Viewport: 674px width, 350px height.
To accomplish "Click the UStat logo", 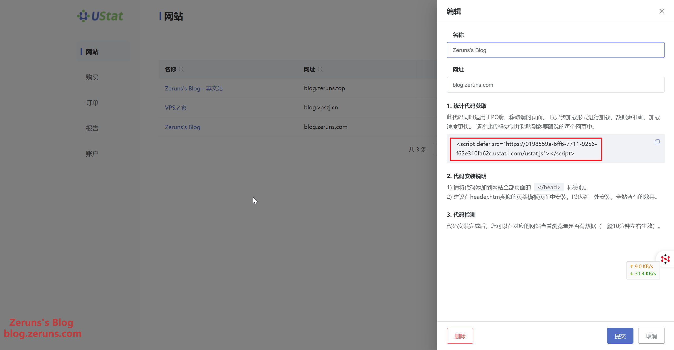I will pos(100,16).
